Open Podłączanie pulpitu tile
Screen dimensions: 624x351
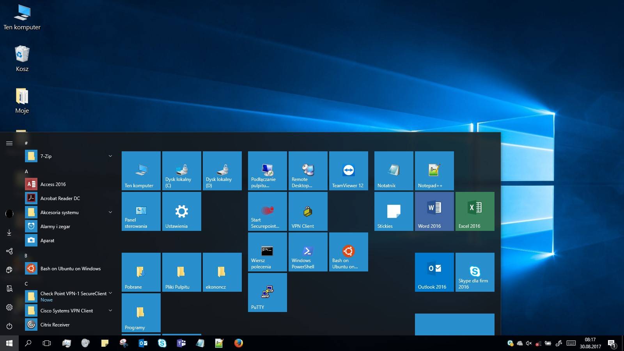point(268,171)
